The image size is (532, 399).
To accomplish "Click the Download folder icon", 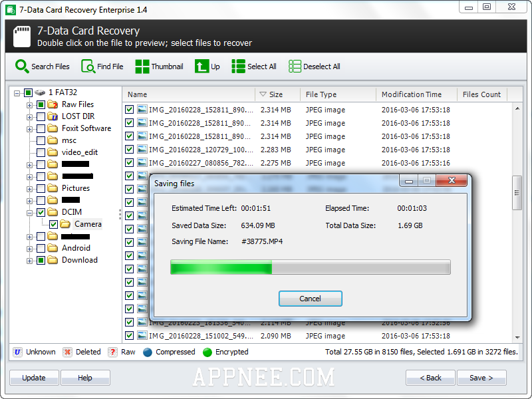I will [x=53, y=260].
